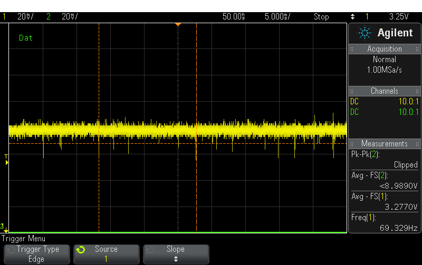The width and height of the screenshot is (422, 265).
Task: Click the 5.000 ms/ timebase readout
Action: pyautogui.click(x=277, y=17)
